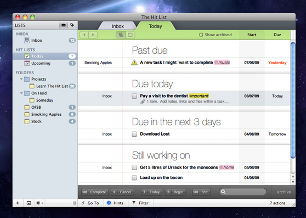This screenshot has width=306, height=218.
Task: Select the Today tab
Action: point(155,26)
